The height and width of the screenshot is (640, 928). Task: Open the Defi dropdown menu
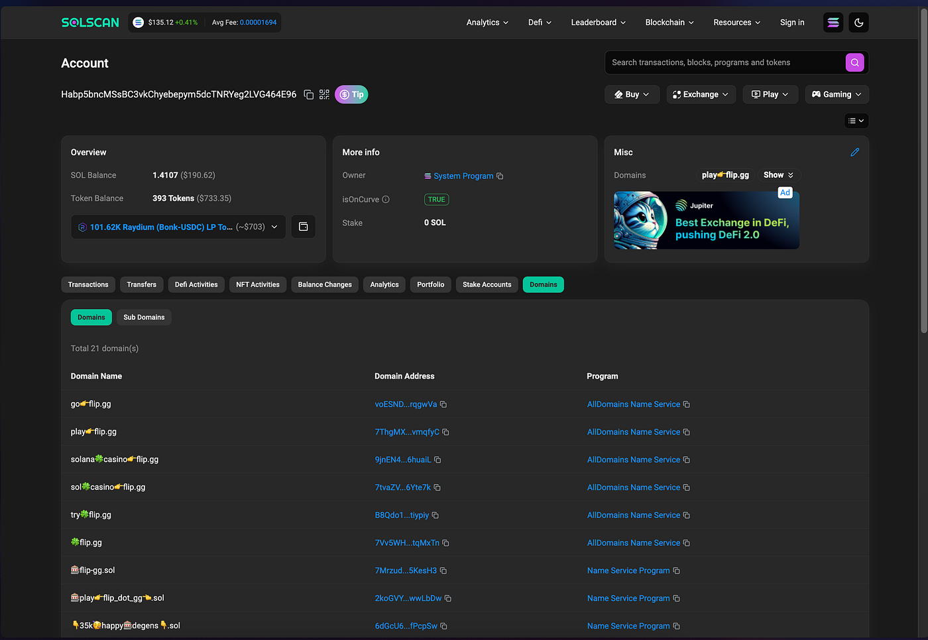coord(540,23)
